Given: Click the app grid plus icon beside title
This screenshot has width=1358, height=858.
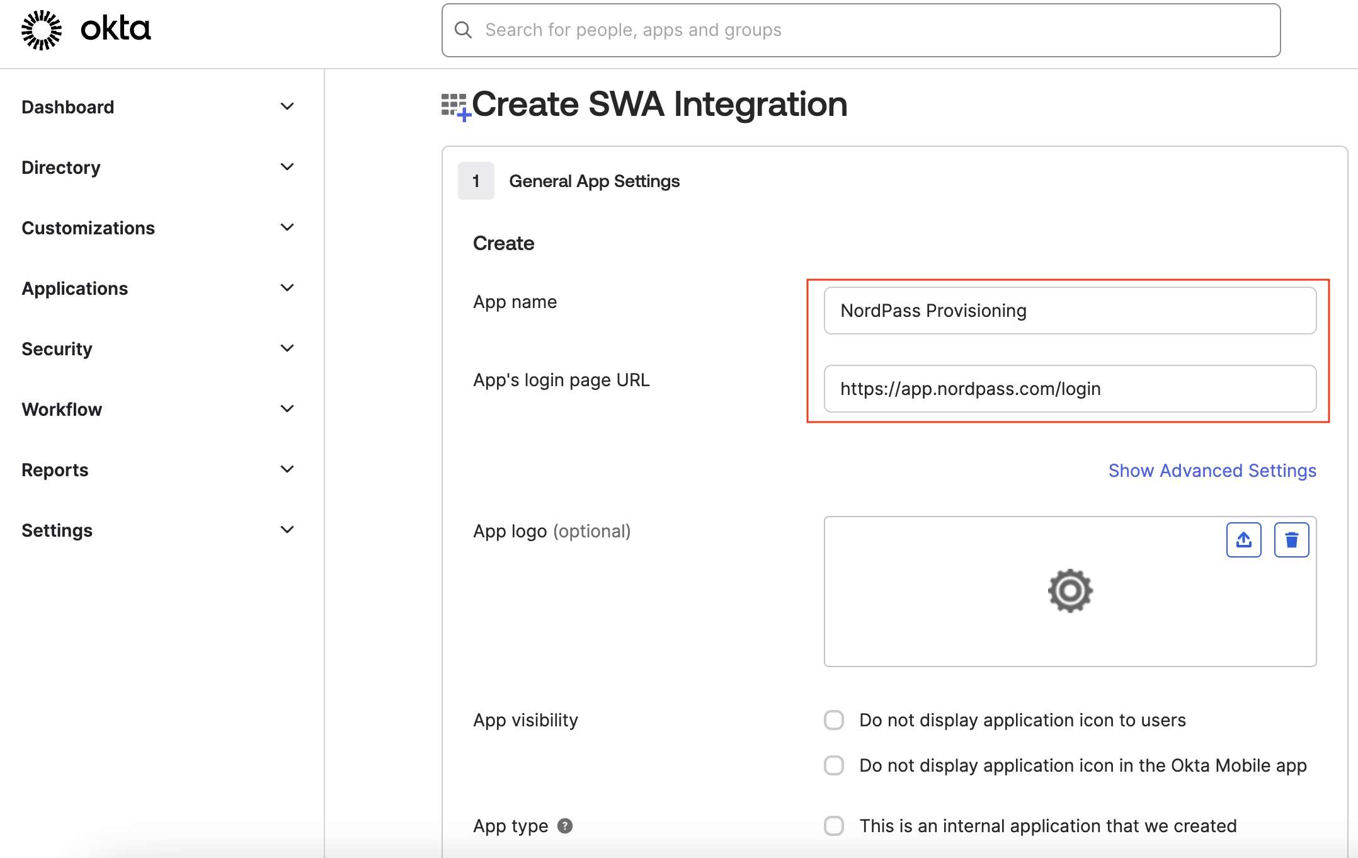Looking at the screenshot, I should click(456, 106).
